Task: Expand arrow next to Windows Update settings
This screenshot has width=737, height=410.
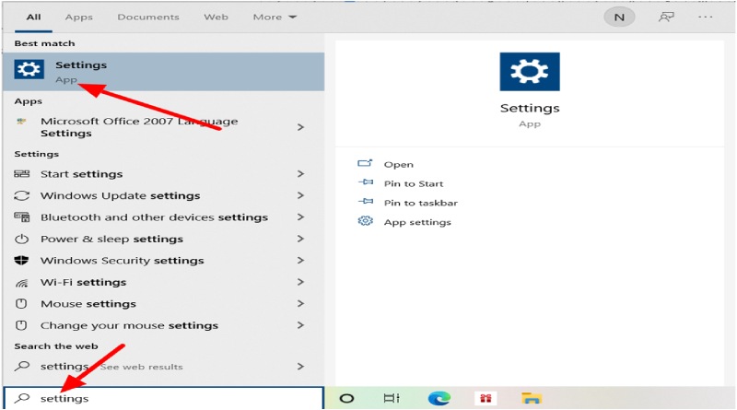Action: 301,195
